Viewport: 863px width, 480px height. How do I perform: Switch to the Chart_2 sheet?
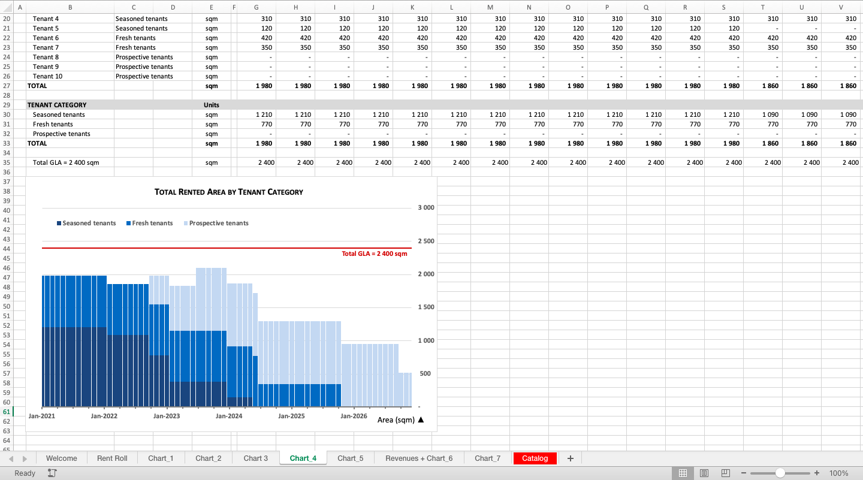208,458
